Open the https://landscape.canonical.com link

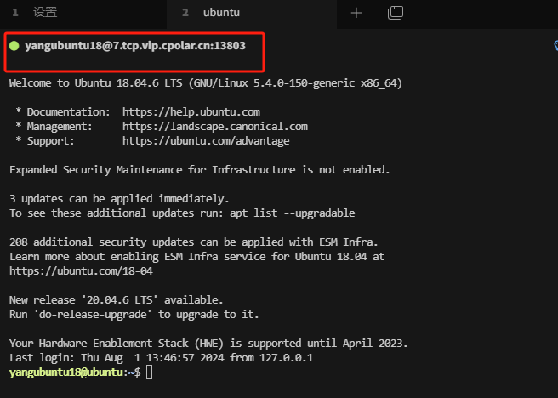click(x=214, y=127)
